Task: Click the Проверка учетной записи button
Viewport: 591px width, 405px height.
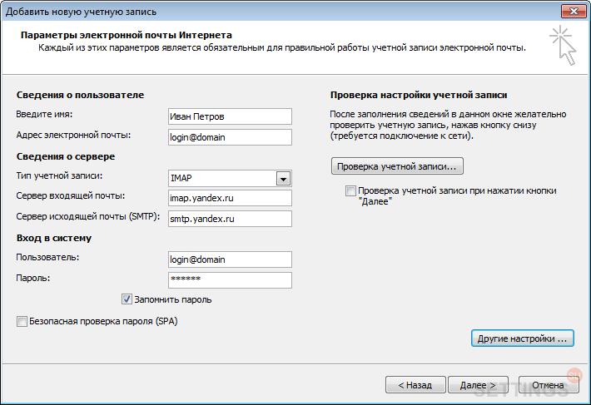Action: [x=397, y=166]
